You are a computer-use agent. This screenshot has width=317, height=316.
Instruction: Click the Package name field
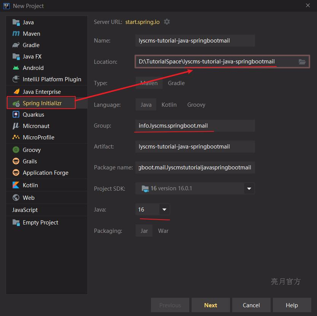click(x=195, y=167)
